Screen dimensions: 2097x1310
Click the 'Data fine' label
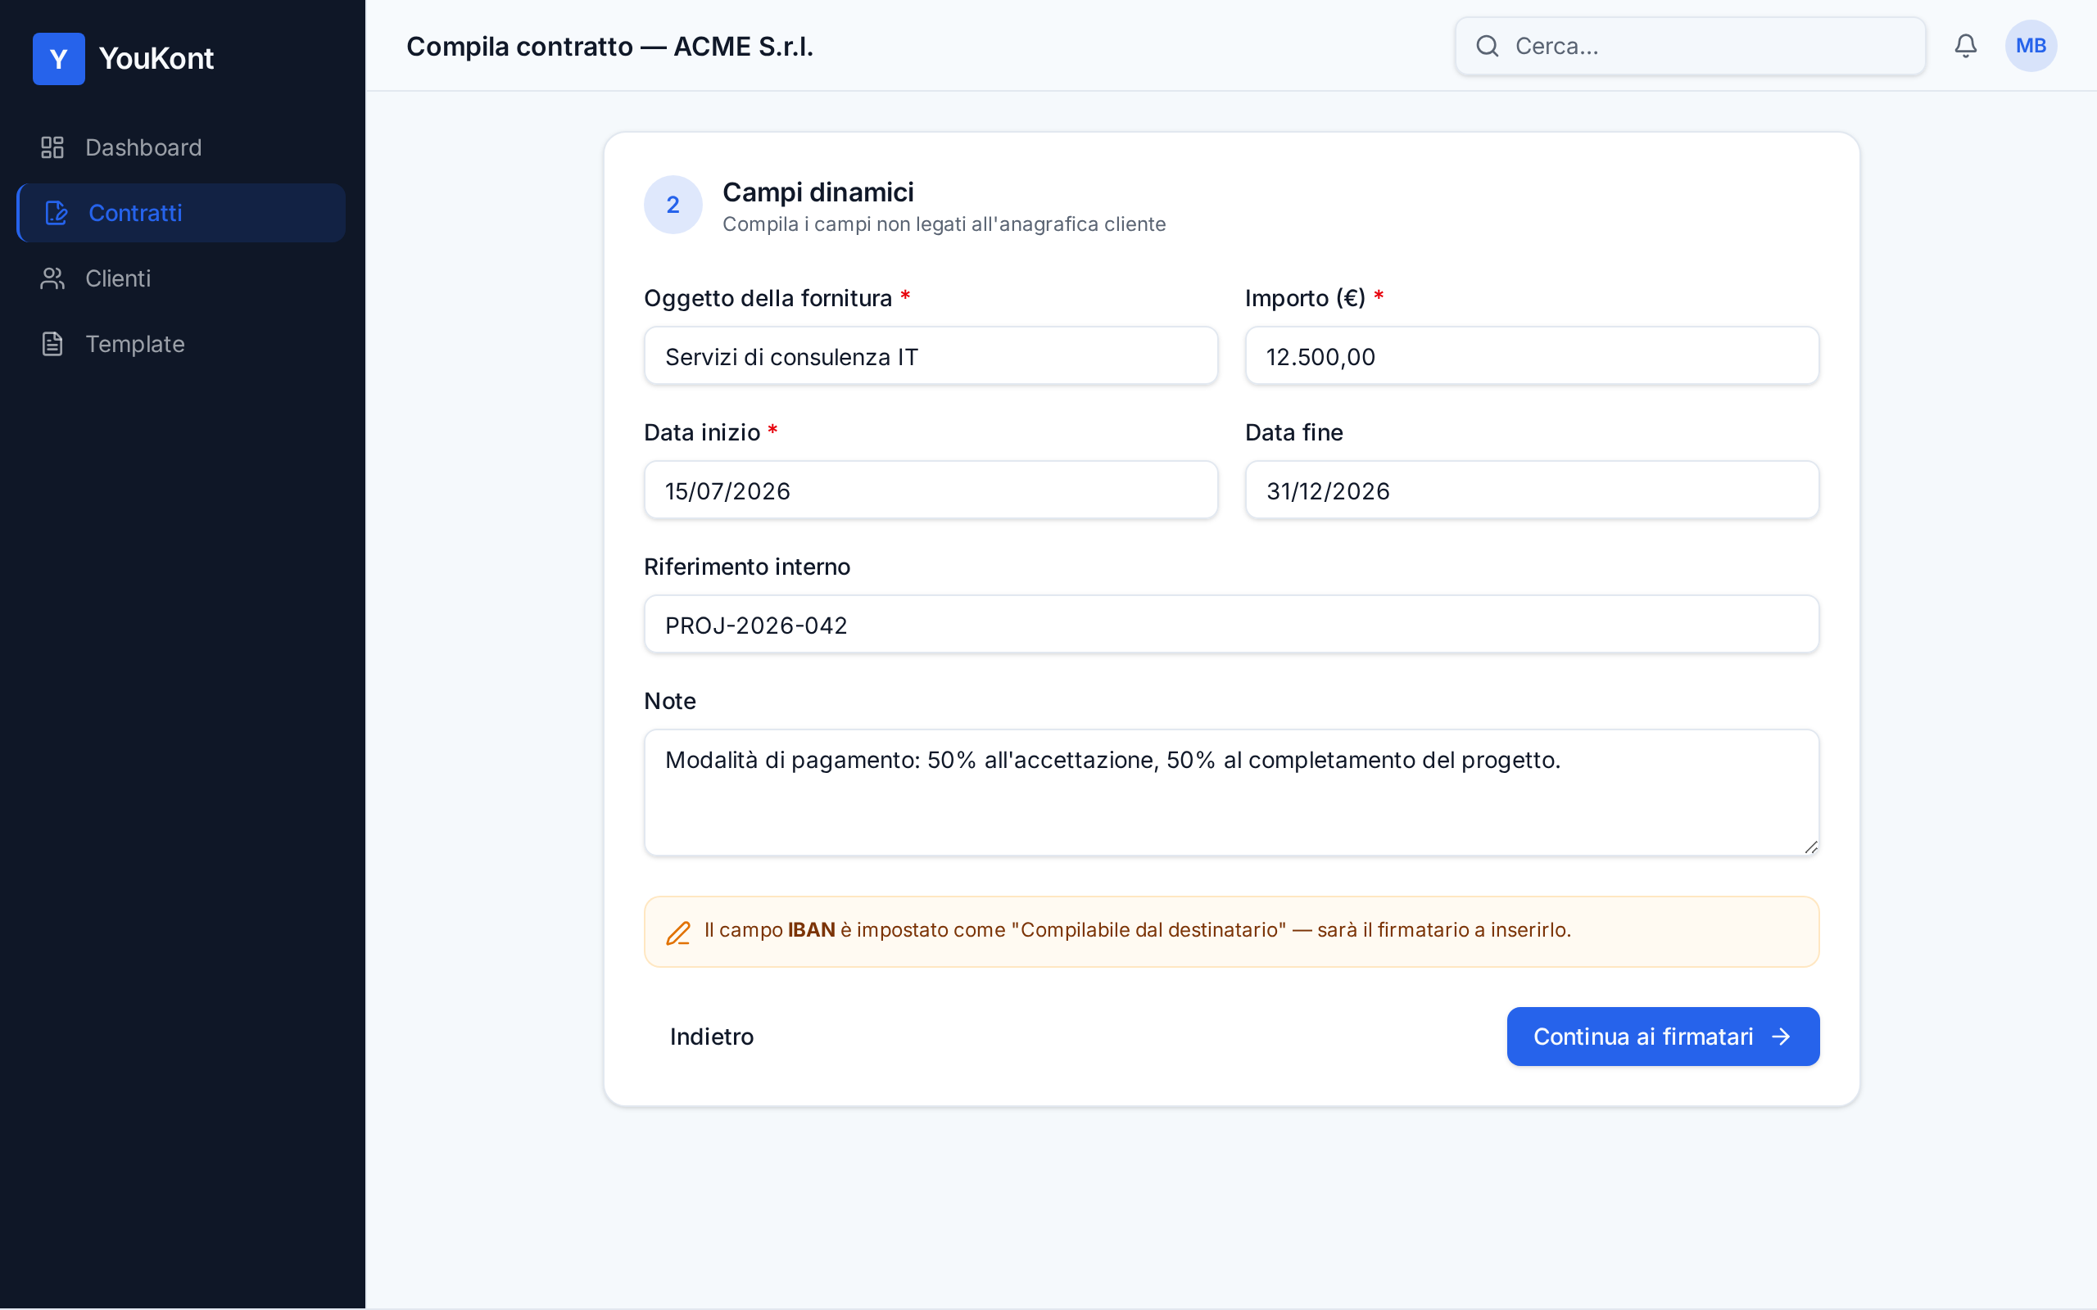click(x=1293, y=432)
